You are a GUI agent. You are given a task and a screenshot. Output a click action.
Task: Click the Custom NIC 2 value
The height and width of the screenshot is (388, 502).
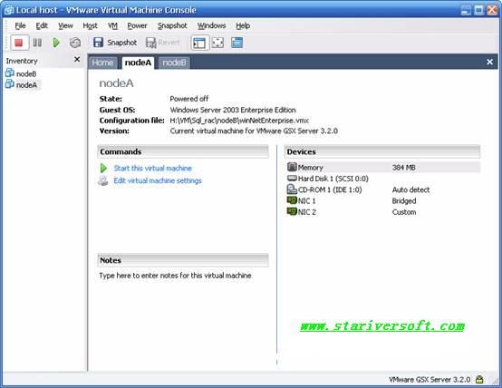[x=404, y=212]
